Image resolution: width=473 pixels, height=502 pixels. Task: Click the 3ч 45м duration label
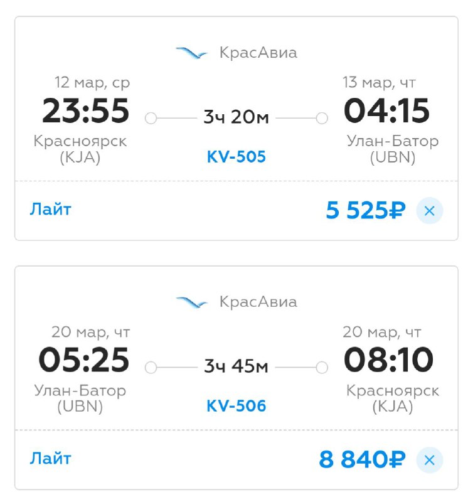(x=236, y=366)
